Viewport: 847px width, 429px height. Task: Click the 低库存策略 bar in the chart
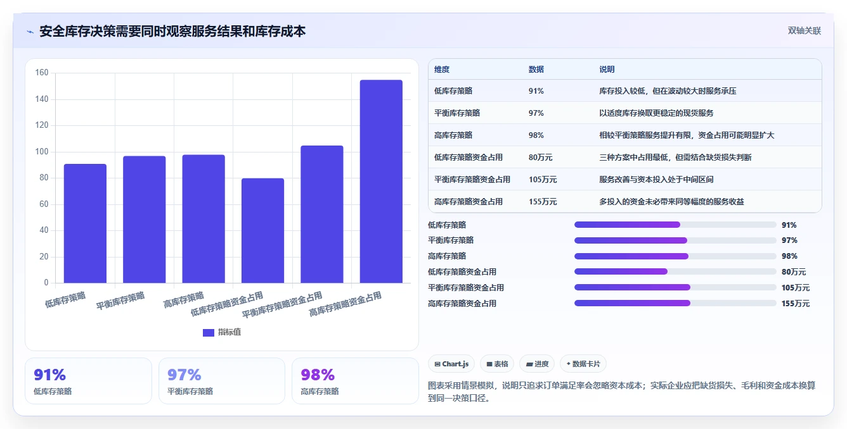tap(85, 223)
